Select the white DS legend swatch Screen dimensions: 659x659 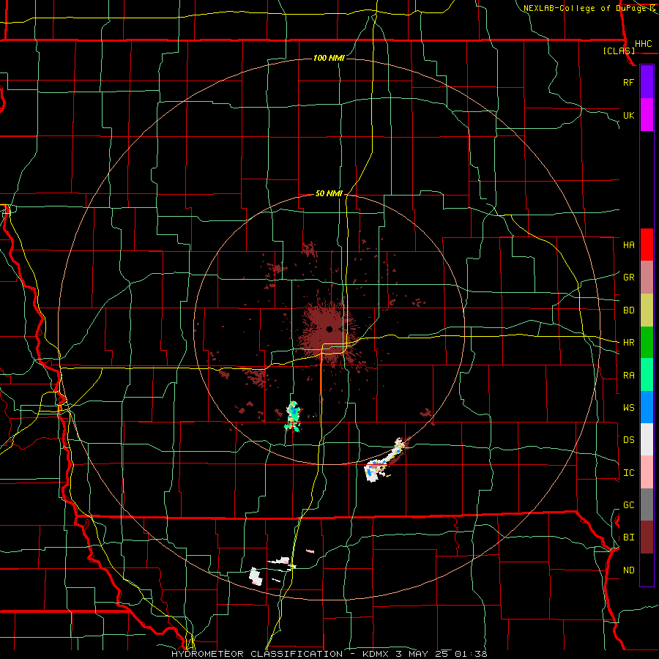click(x=647, y=439)
